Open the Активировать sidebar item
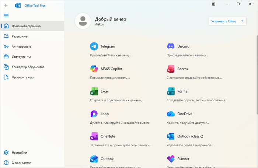Image resolution: width=258 pixels, height=168 pixels. [x=21, y=46]
